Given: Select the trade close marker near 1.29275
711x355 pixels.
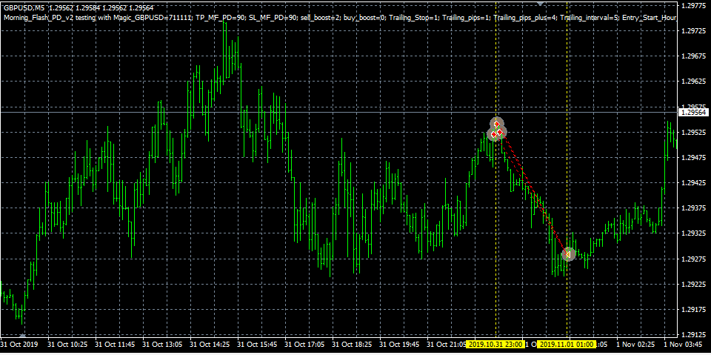Looking at the screenshot, I should pyautogui.click(x=568, y=254).
